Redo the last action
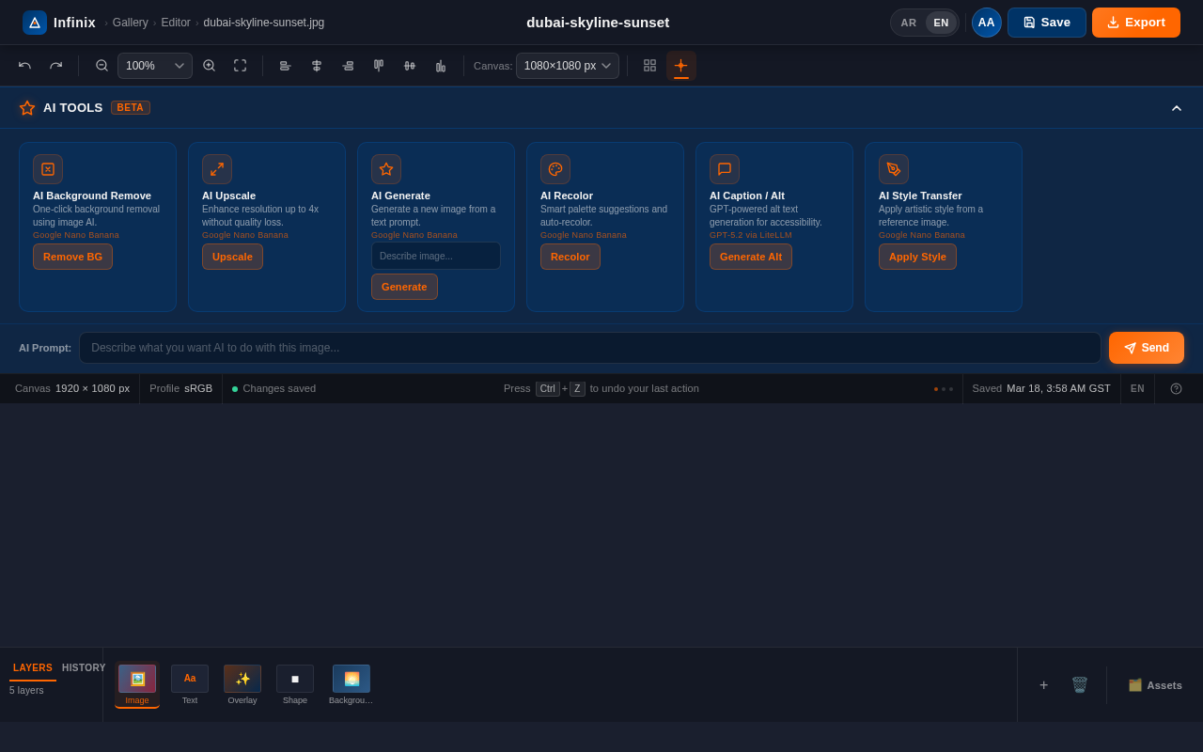Image resolution: width=1203 pixels, height=752 pixels. point(55,65)
